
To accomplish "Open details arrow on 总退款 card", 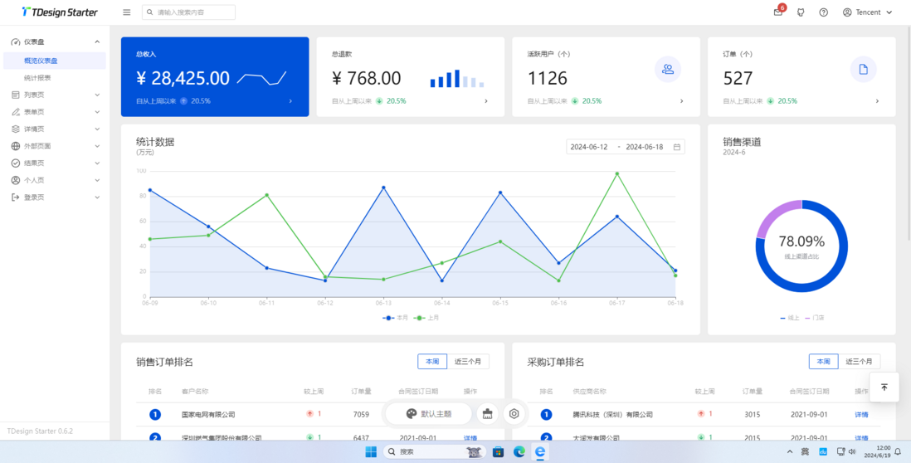I will point(486,101).
